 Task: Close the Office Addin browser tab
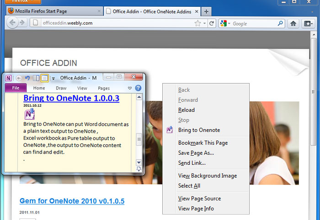[197, 11]
